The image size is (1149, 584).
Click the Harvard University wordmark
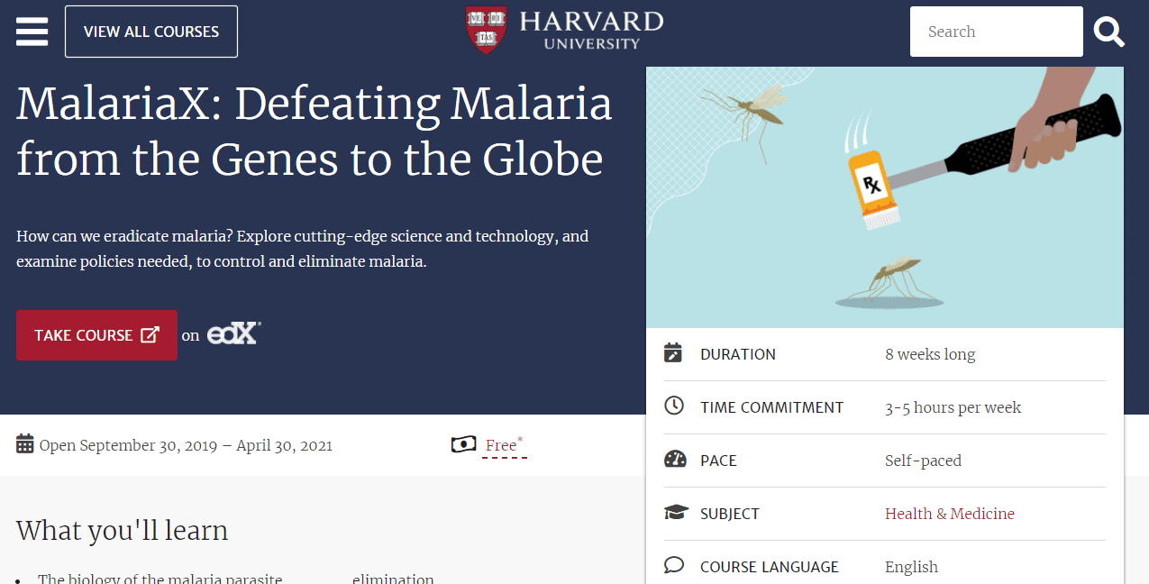click(x=591, y=30)
